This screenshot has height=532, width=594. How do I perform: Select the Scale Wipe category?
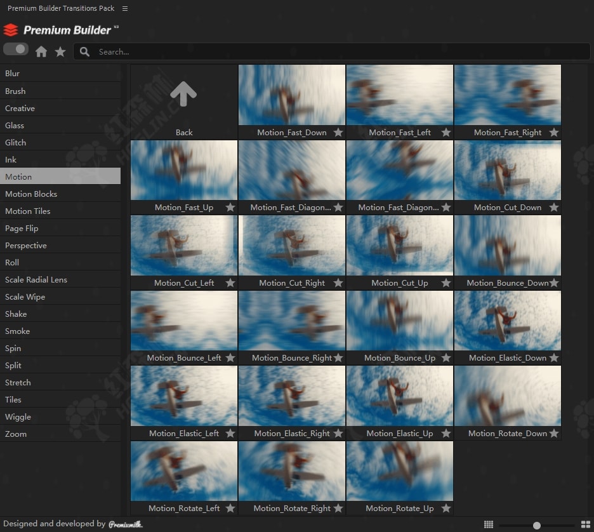coord(60,296)
